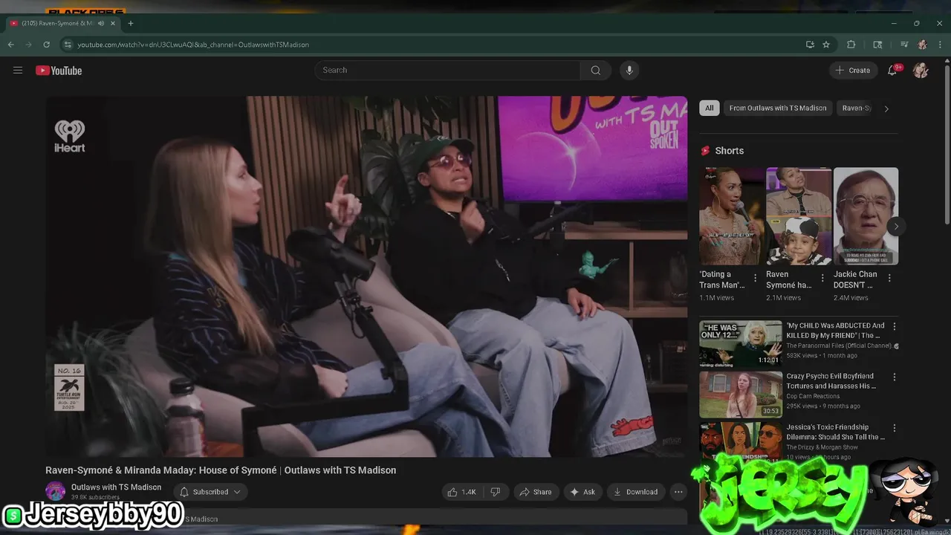
Task: Click the Create button
Action: (x=853, y=71)
